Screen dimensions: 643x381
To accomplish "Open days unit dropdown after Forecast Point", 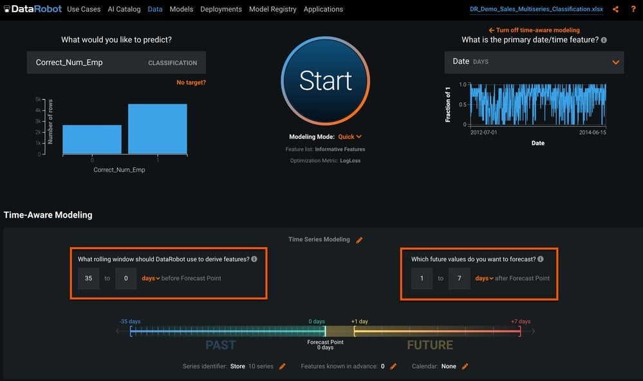I will [x=484, y=278].
